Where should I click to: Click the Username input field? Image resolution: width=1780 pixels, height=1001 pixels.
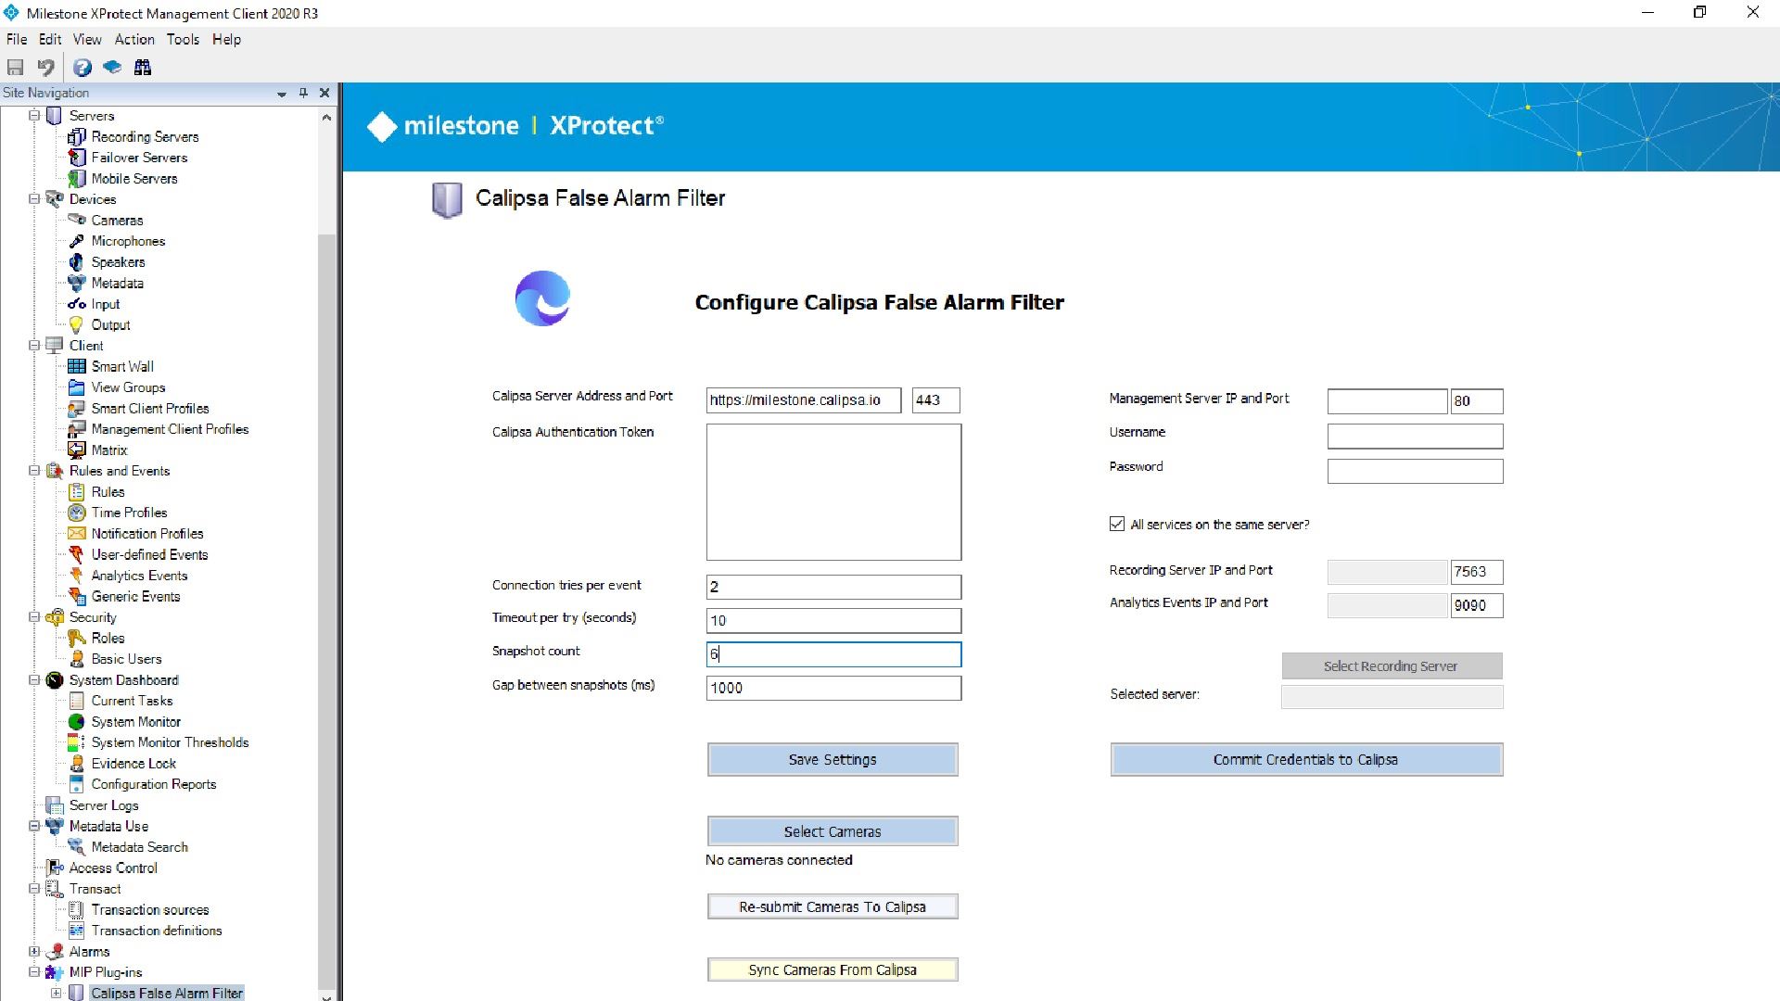point(1415,436)
